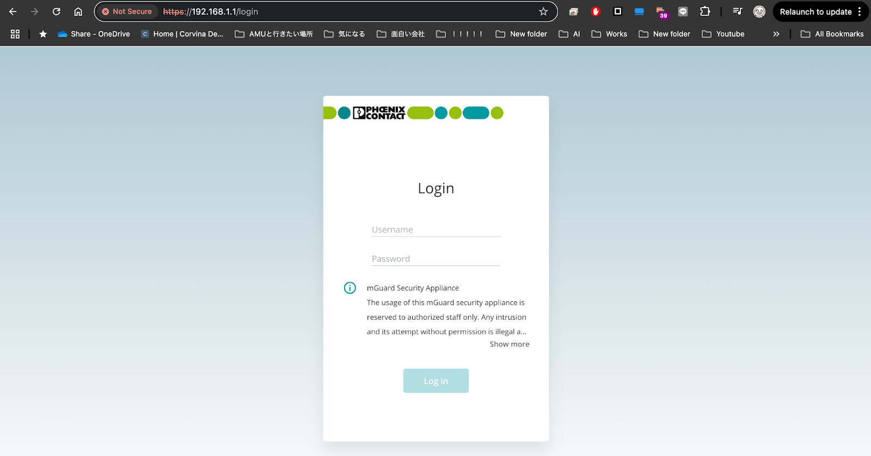Open the extension icon left of the red hand
Image resolution: width=871 pixels, height=456 pixels.
574,11
